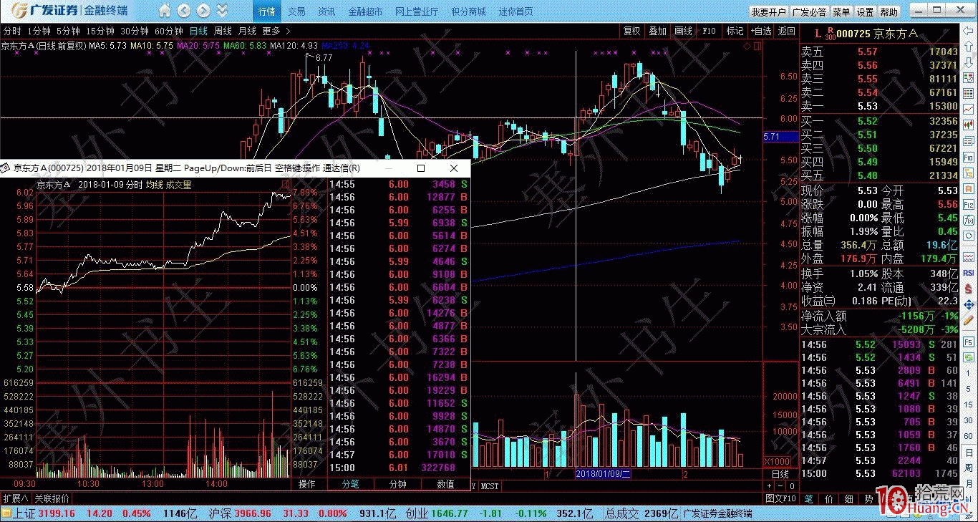
Task: Switch popup to 分笔 tab
Action: pyautogui.click(x=350, y=484)
